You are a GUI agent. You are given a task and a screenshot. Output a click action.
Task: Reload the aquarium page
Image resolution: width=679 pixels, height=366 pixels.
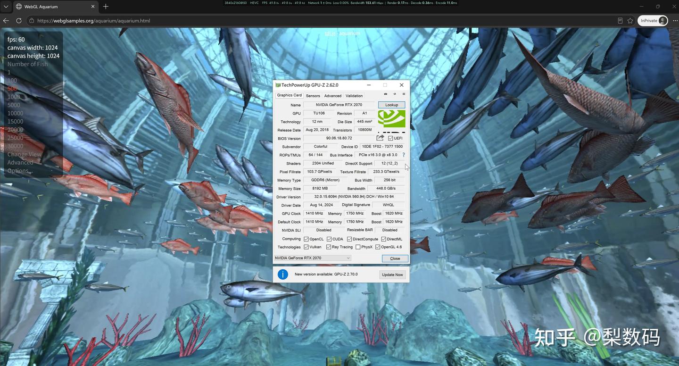click(19, 21)
